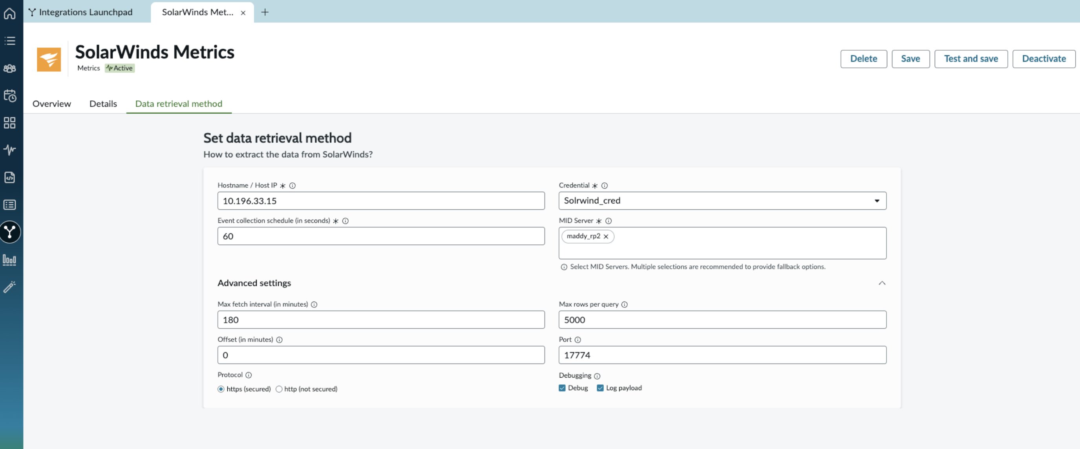Click Event collection schedule field with 60
The image size is (1080, 449).
(x=381, y=236)
